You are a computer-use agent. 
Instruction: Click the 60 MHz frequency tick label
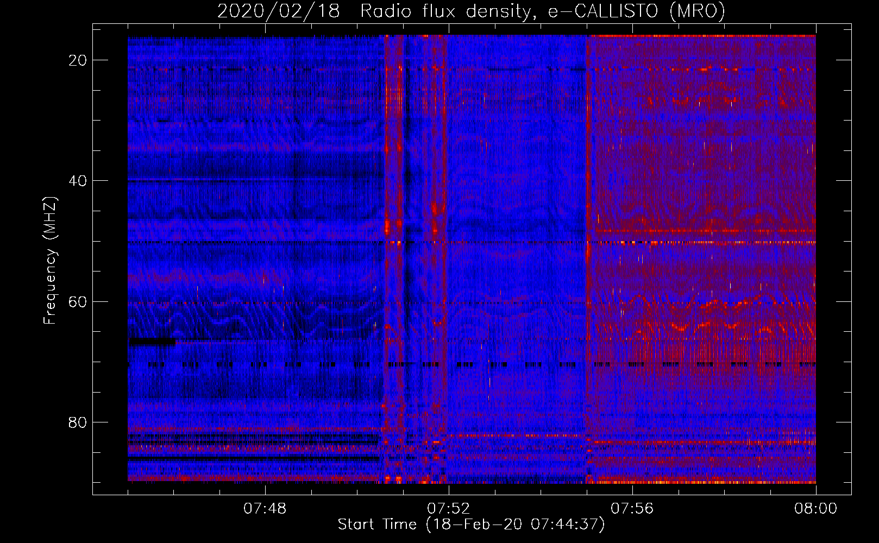tap(78, 301)
